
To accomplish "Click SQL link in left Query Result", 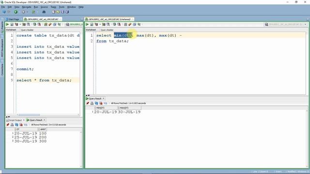I will pyautogui.click(x=26, y=125).
